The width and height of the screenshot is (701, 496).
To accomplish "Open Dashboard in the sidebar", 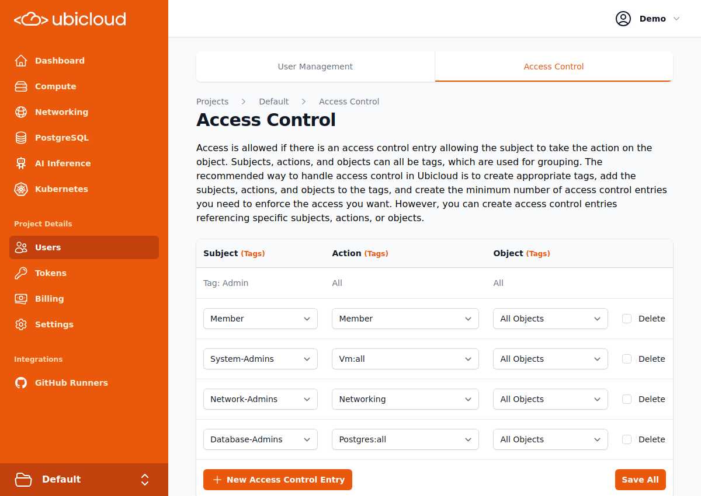I will [84, 61].
